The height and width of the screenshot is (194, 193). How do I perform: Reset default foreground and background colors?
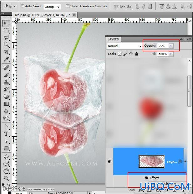pyautogui.click(x=3, y=185)
